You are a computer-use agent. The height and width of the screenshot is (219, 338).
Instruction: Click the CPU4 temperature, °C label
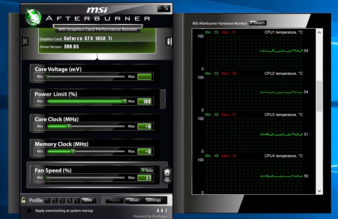click(283, 156)
